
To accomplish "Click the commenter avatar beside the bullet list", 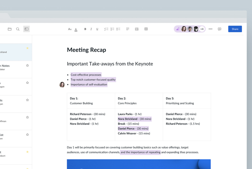I will [x=62, y=85].
